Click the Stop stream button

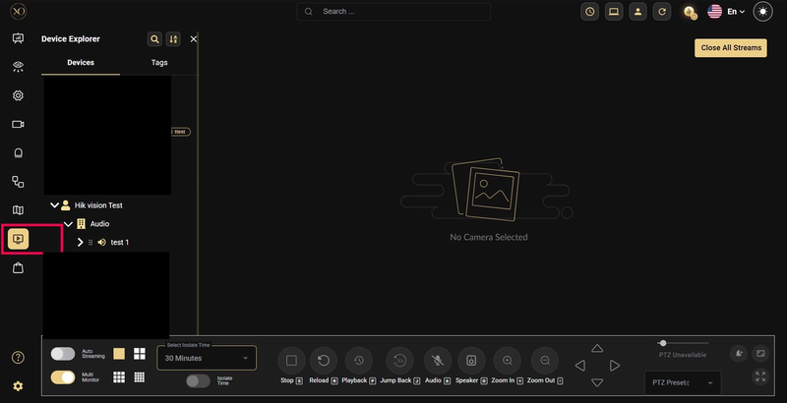291,361
